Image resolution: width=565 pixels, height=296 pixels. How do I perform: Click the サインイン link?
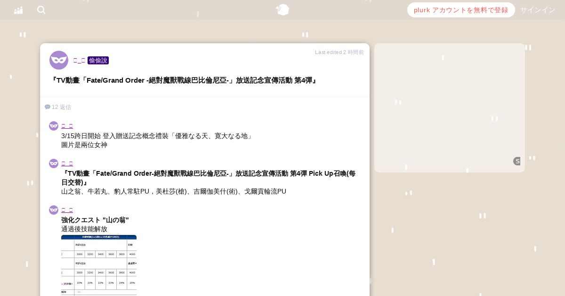538,10
